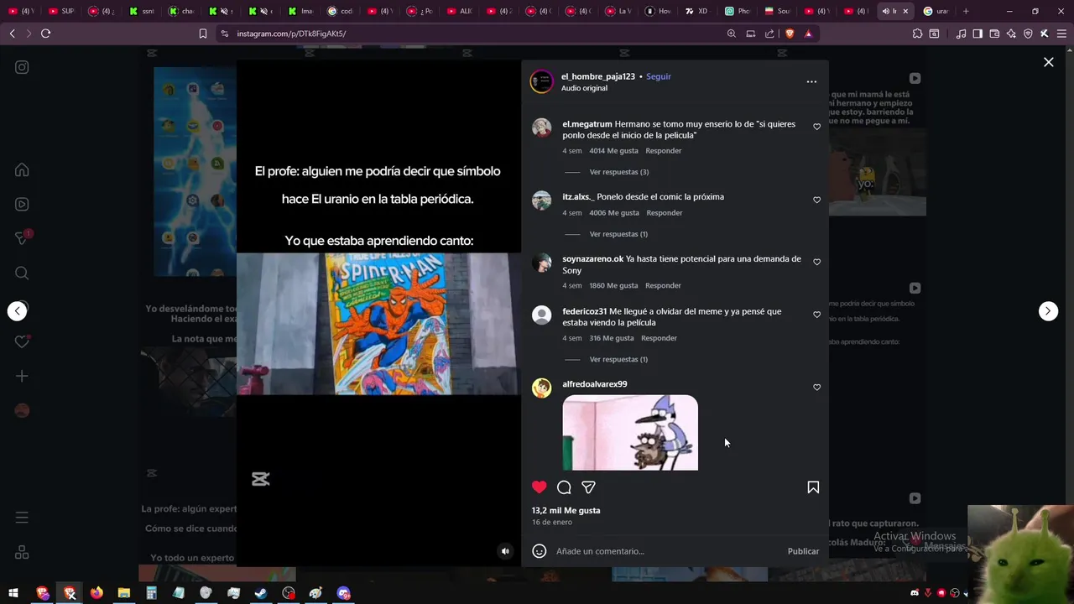Open browser hamburger menu at top right
Viewport: 1074px width, 604px height.
[1061, 34]
